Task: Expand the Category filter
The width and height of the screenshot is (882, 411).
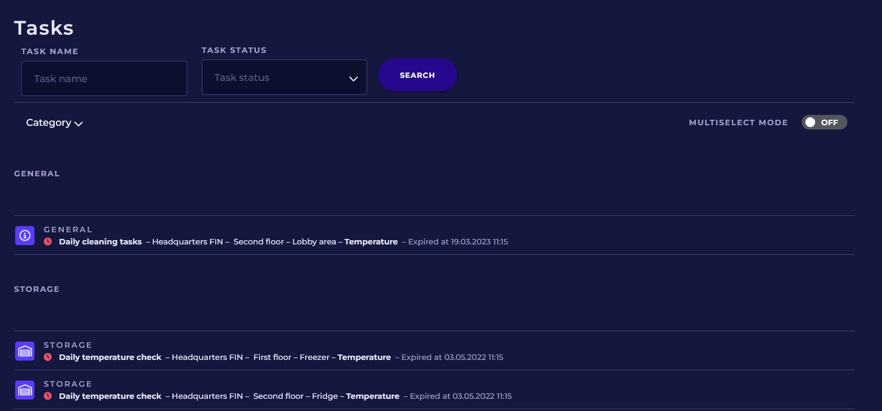Action: pos(49,123)
